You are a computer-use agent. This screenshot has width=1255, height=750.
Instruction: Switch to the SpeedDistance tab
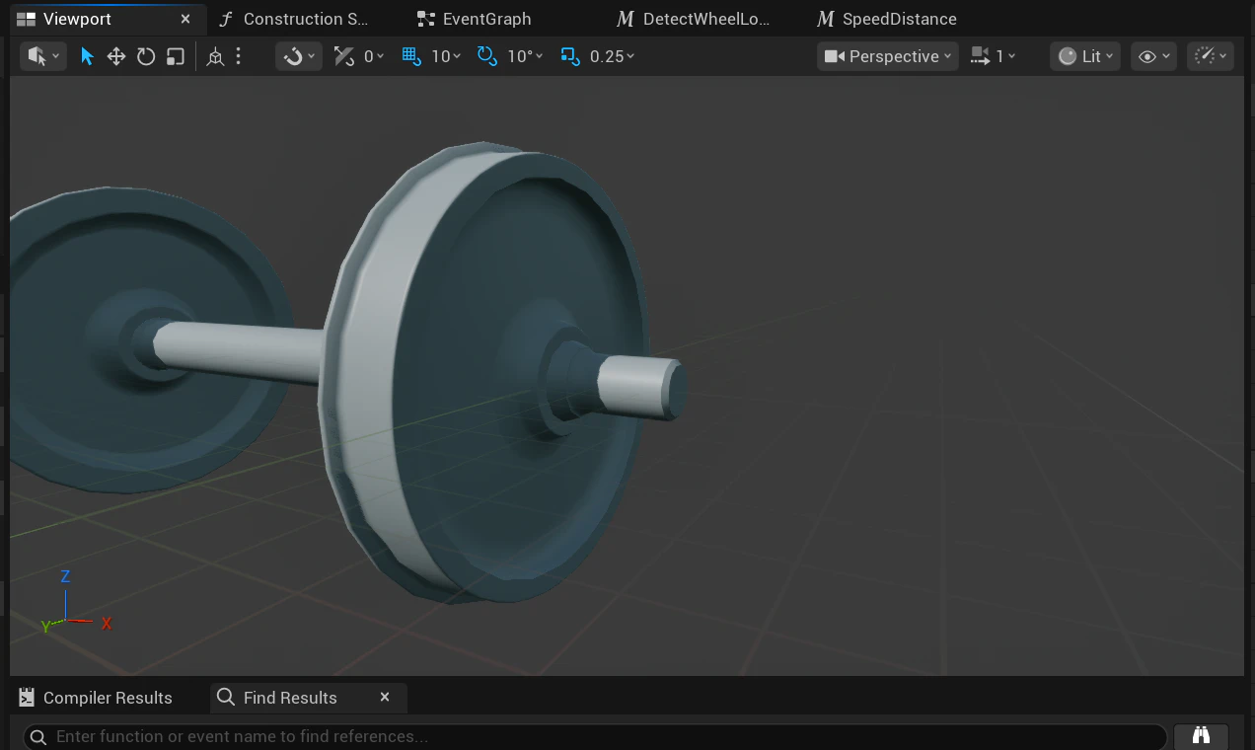899,19
